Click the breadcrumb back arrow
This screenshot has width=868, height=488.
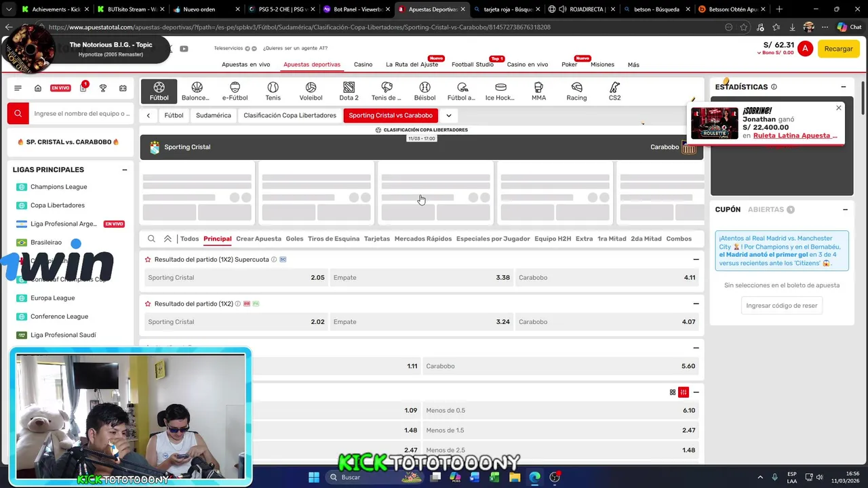pos(149,115)
